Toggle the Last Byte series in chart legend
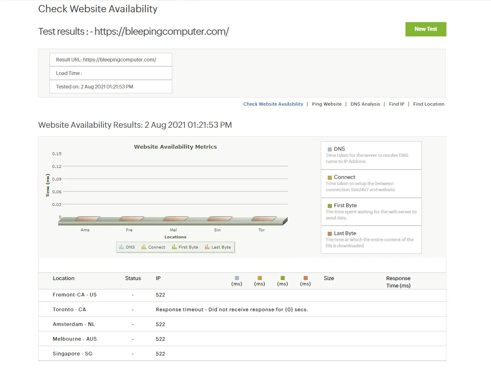The height and width of the screenshot is (371, 491). click(218, 247)
